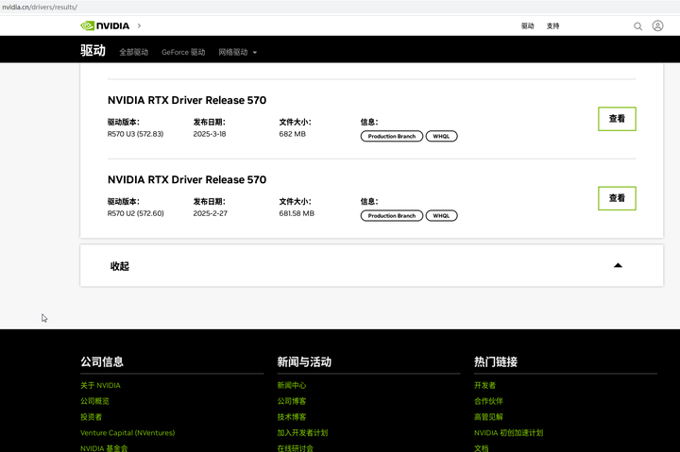Open the 开发者 footer link
This screenshot has width=680, height=452.
pyautogui.click(x=484, y=385)
